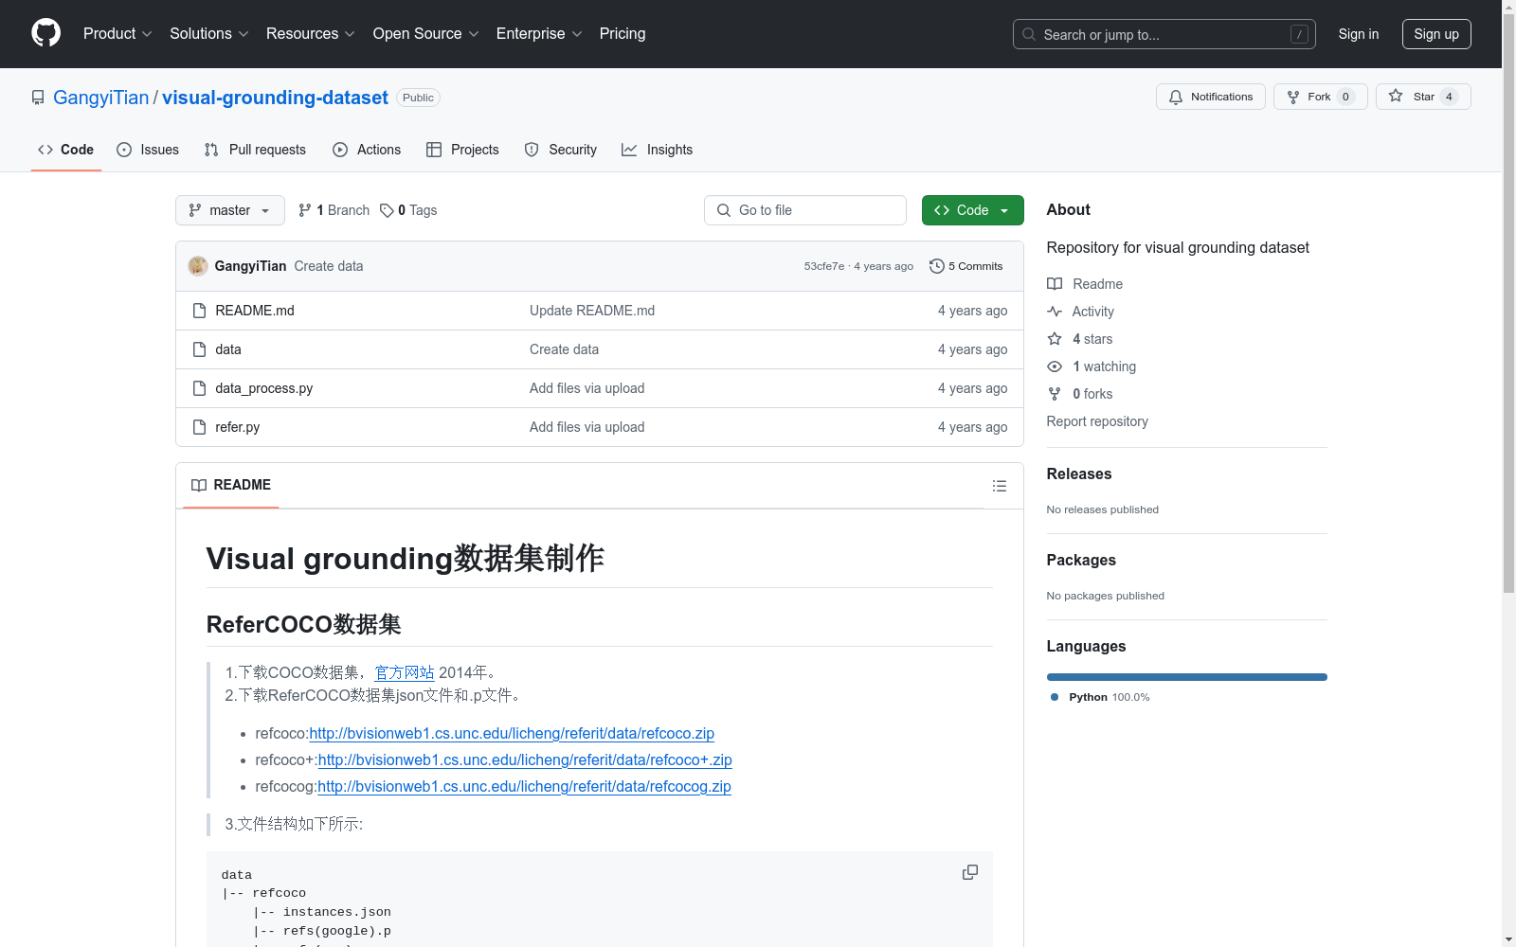Expand the green Code dropdown button
Screen dimensions: 1516x947
[972, 210]
